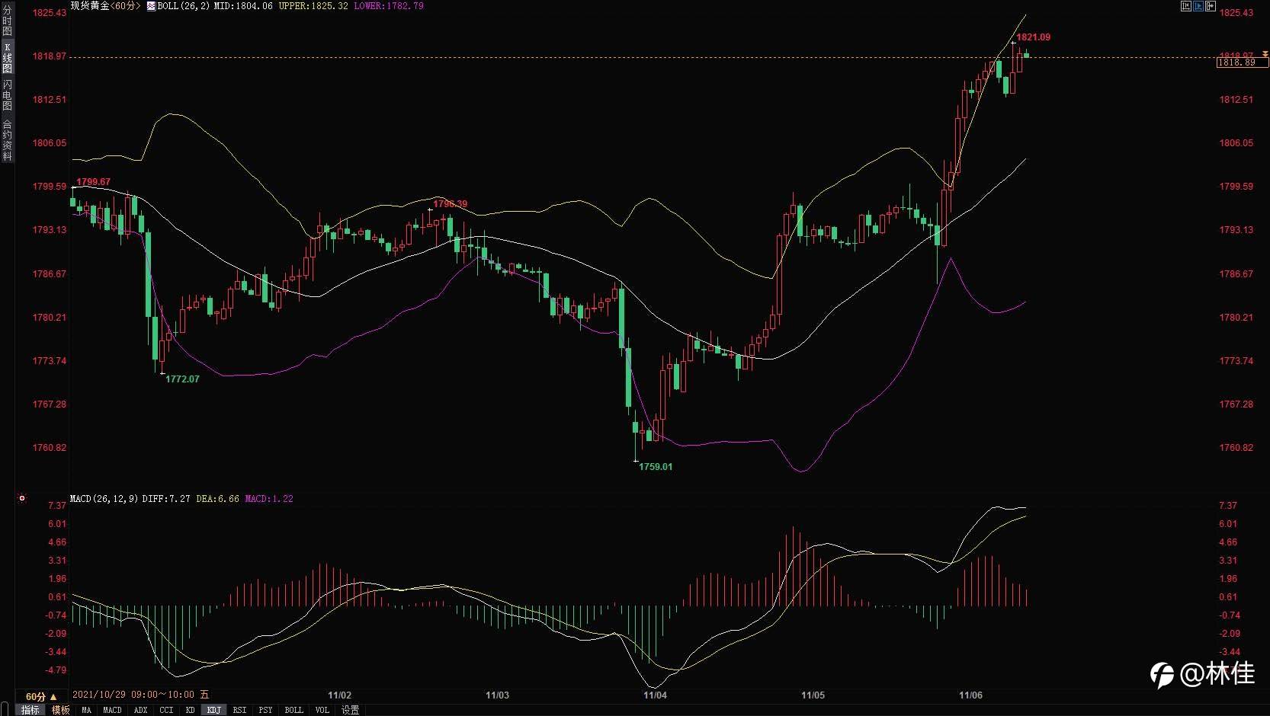Choose the BOLL indicator button at bottom
This screenshot has width=1270, height=716.
[293, 710]
